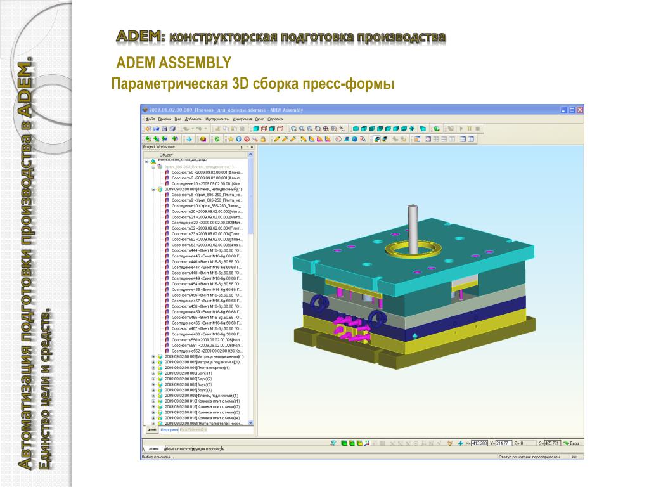
Task: Click the green Add component icon
Action: click(148, 139)
